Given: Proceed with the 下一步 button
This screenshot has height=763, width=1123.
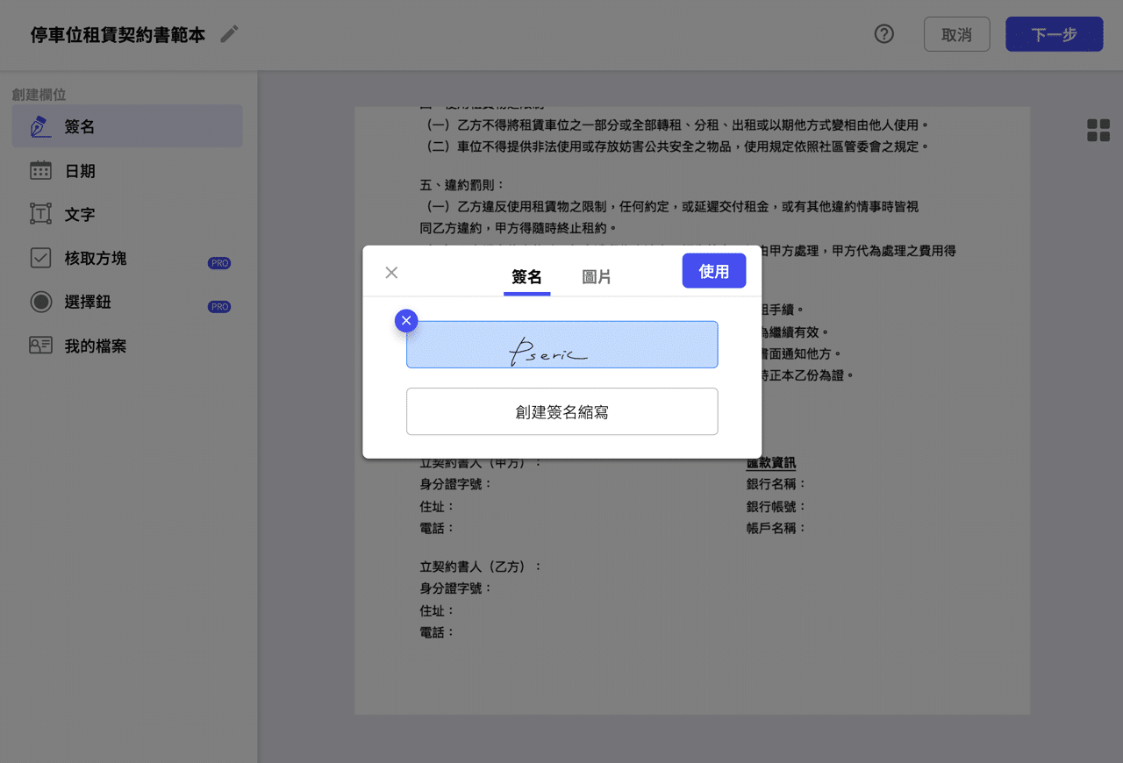Looking at the screenshot, I should (x=1054, y=34).
